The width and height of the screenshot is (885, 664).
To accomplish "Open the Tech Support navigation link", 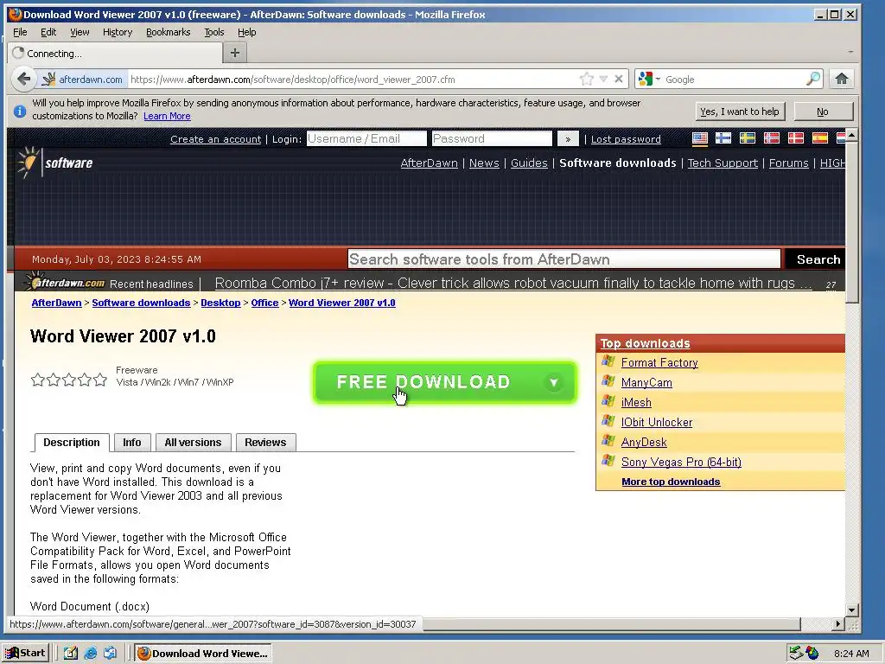I will coord(723,163).
